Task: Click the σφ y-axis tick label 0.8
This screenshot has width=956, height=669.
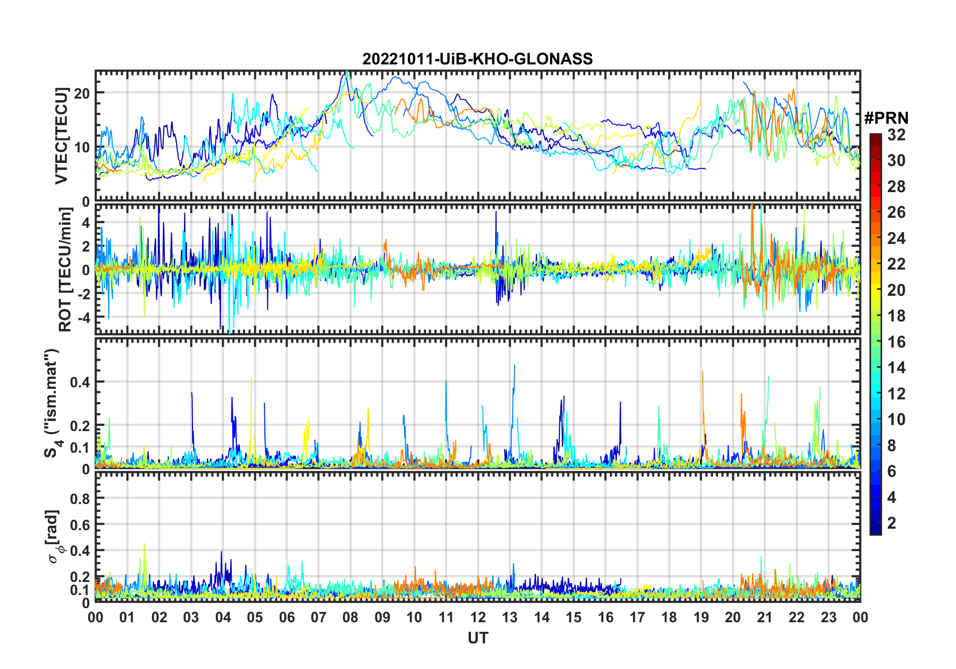Action: tap(80, 498)
